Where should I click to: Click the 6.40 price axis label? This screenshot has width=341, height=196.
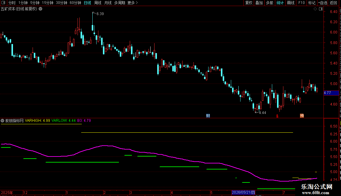[333, 12]
